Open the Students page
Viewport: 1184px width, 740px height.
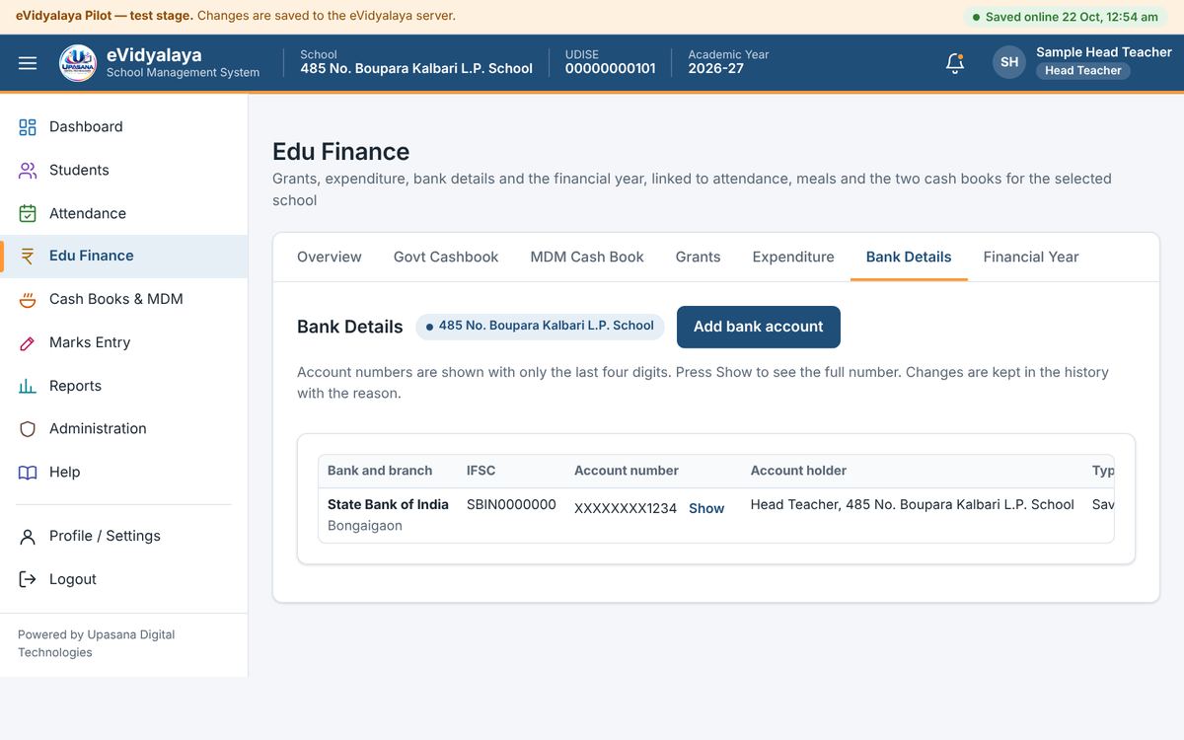click(x=123, y=170)
